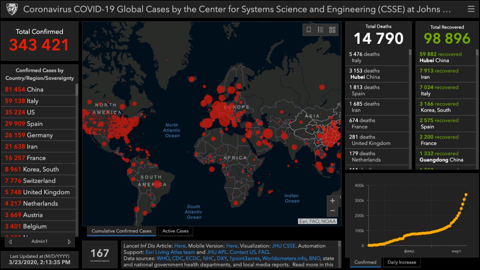This screenshot has height=270, width=480.
Task: Open the FAQ link
Action: coord(263,252)
